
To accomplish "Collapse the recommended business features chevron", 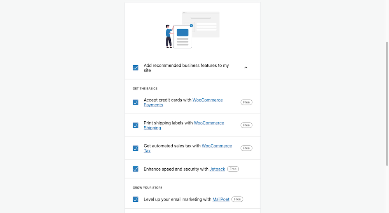I will (246, 68).
